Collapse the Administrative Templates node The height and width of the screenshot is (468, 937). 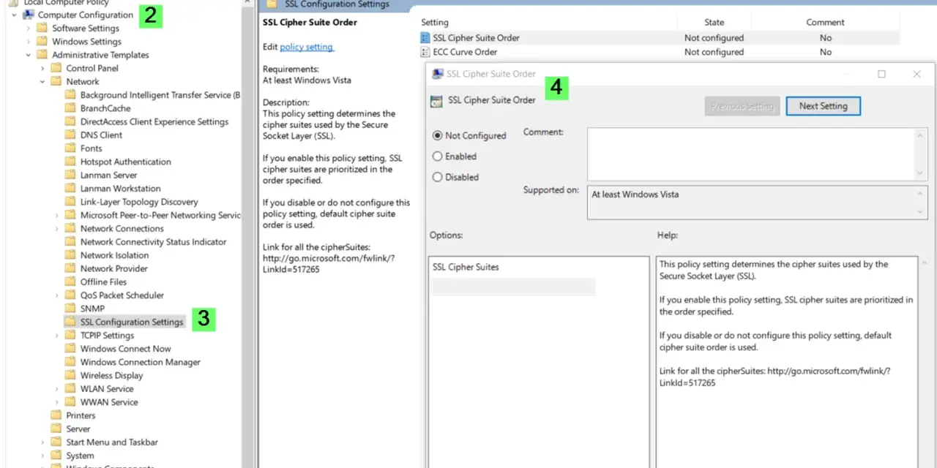tap(29, 55)
